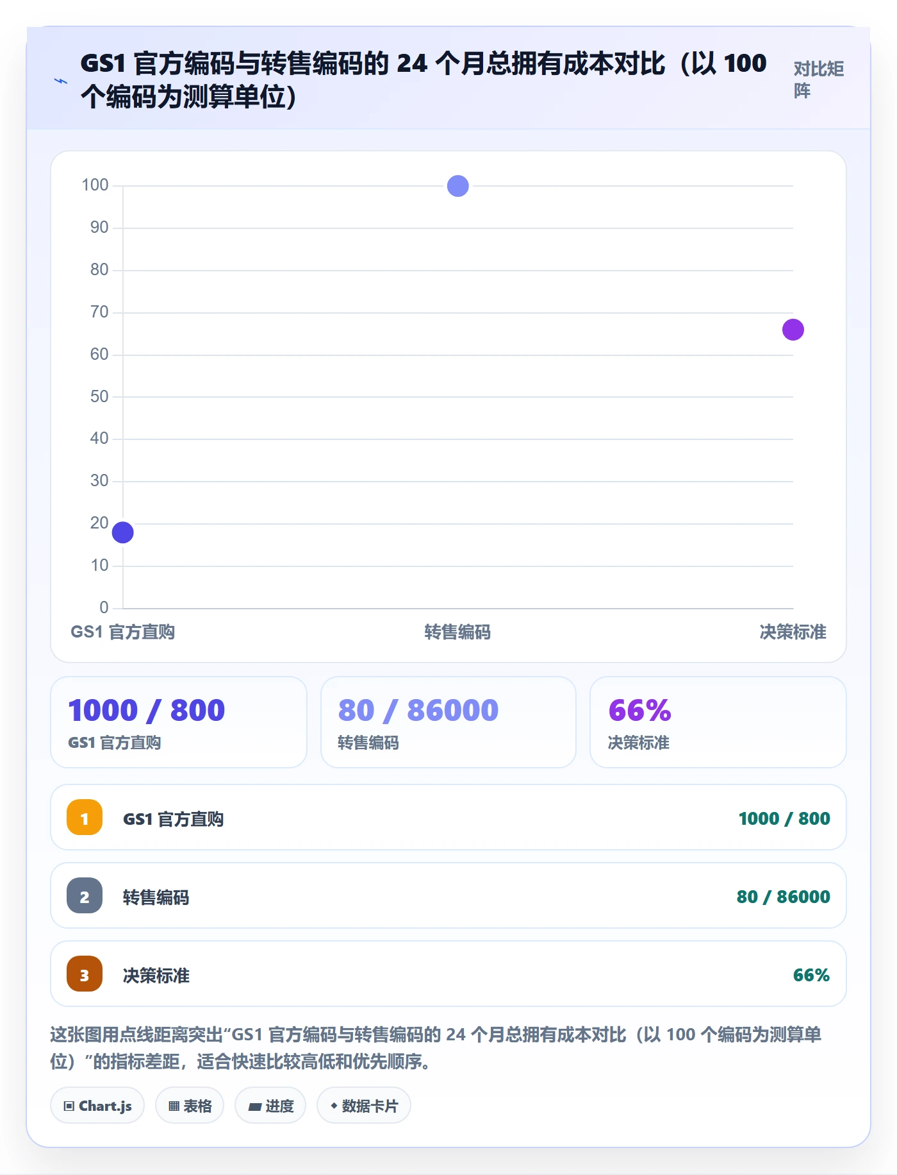Click the brown rank 3 badge
897x1175 pixels.
(x=85, y=974)
